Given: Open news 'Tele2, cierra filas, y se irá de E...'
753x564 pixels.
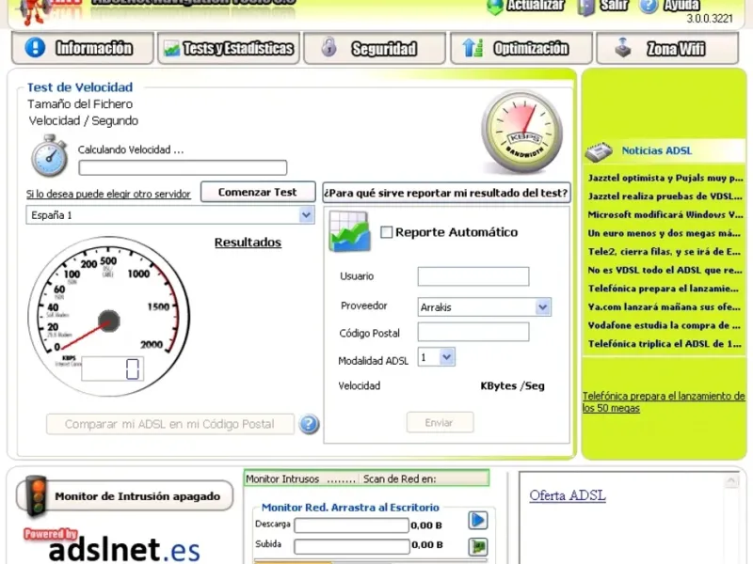Looking at the screenshot, I should pos(665,252).
